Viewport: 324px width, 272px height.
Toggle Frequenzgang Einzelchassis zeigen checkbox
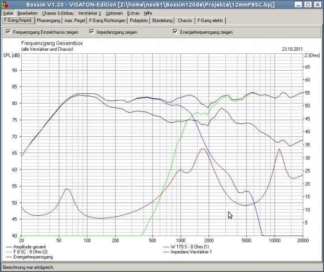pos(8,32)
